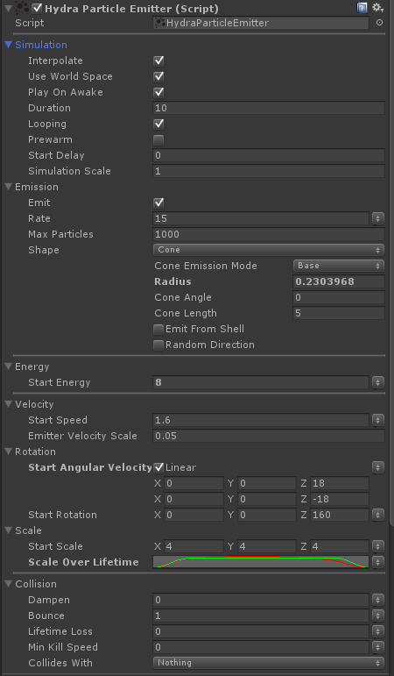Untick the Linear angular velocity checkbox

click(158, 467)
